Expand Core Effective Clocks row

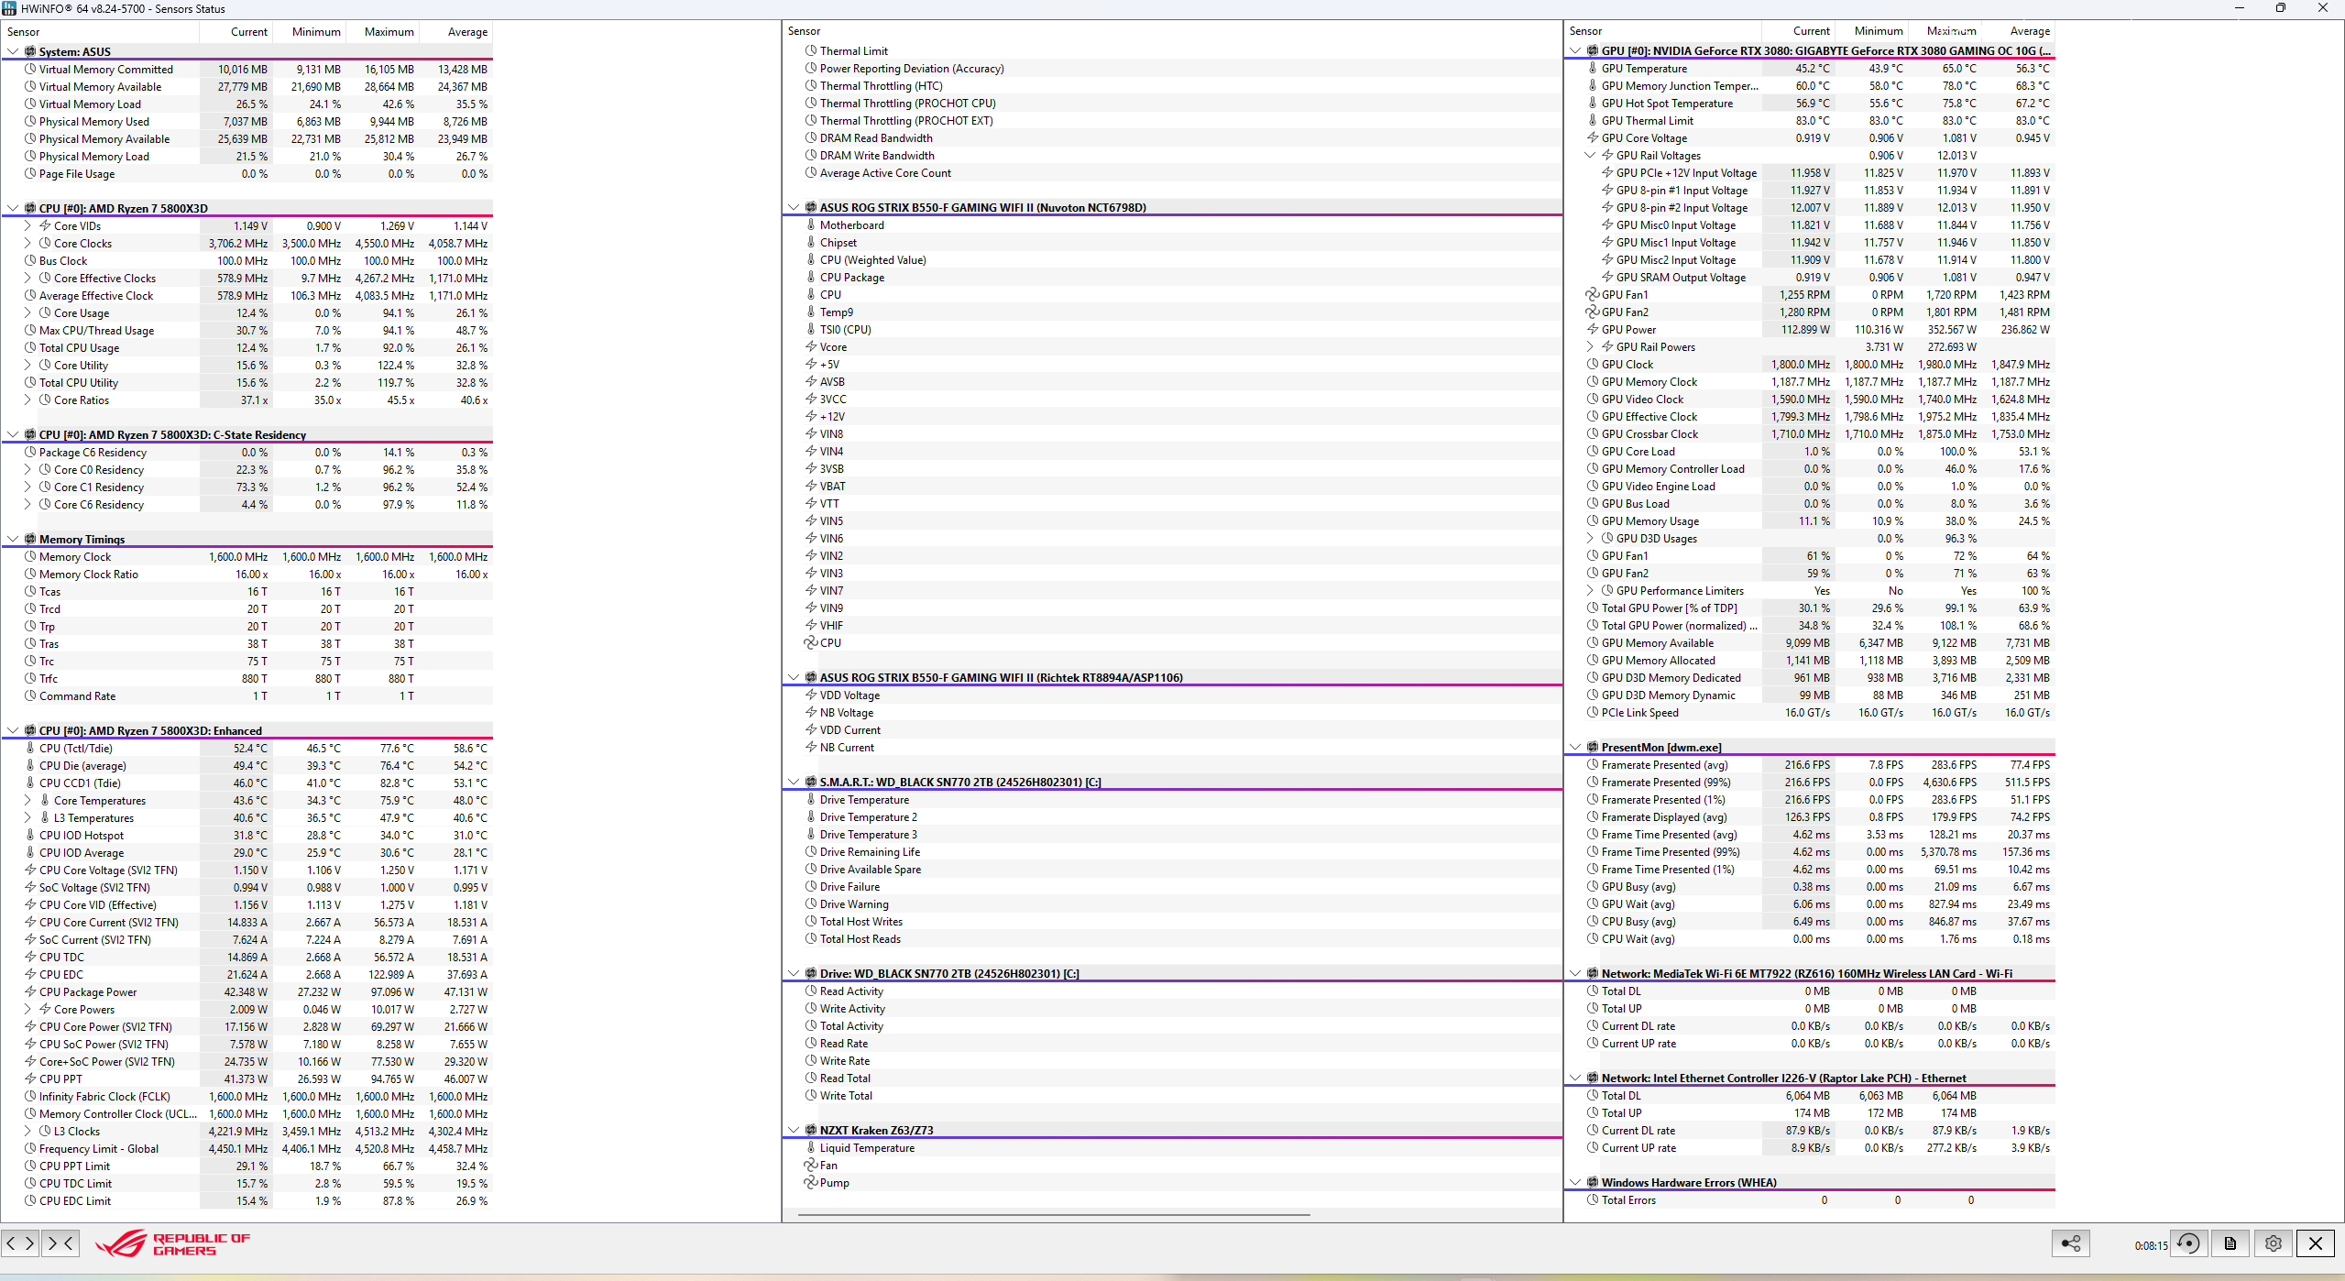point(27,279)
